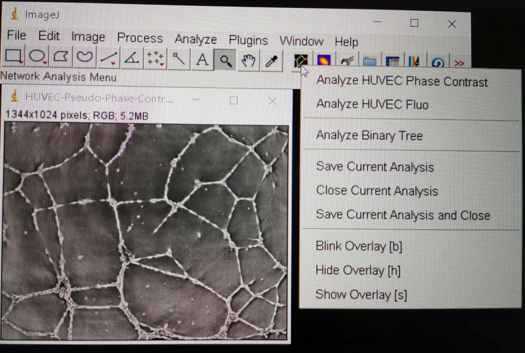525x353 pixels.
Task: Activate the Wand tracing tool
Action: coord(178,60)
